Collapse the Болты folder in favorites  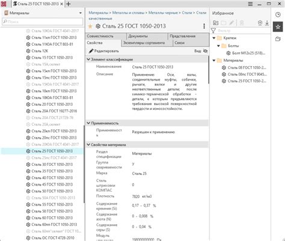coord(218,46)
